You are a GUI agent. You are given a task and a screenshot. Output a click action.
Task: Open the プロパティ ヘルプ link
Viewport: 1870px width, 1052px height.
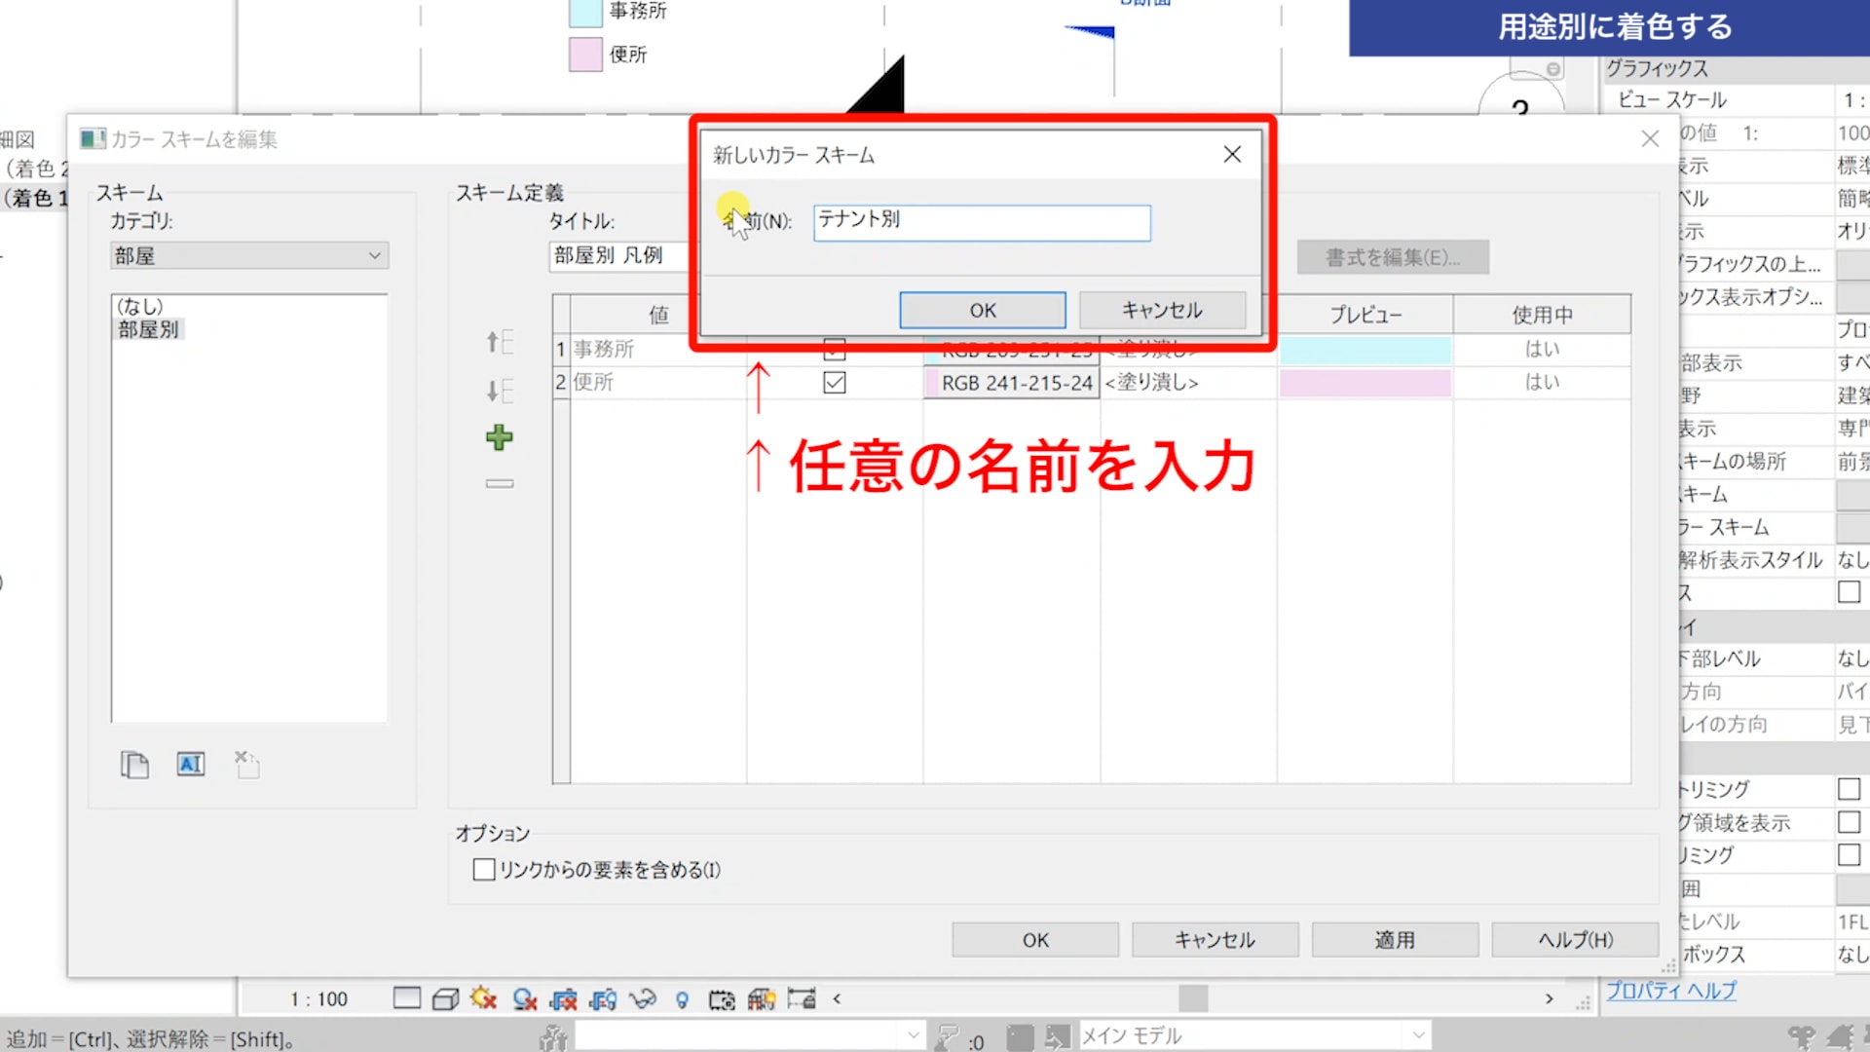1670,991
